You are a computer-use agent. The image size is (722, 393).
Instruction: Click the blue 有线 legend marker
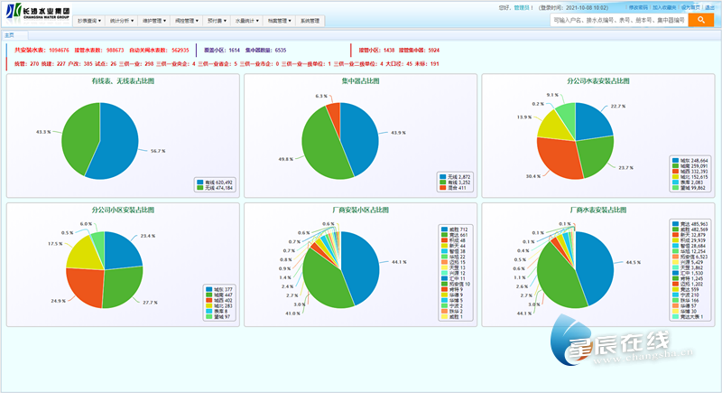[199, 181]
